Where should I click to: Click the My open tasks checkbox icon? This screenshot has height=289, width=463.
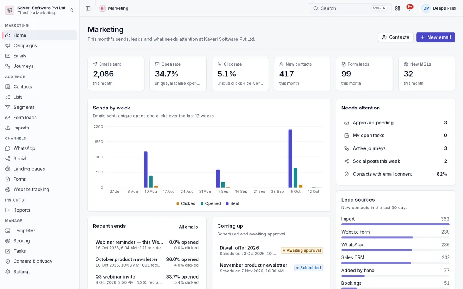click(x=346, y=136)
